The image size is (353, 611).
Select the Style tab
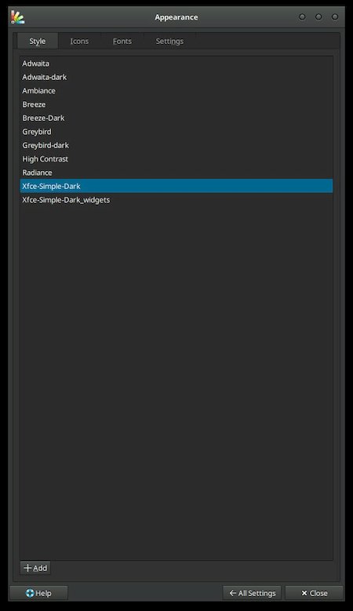pos(38,41)
